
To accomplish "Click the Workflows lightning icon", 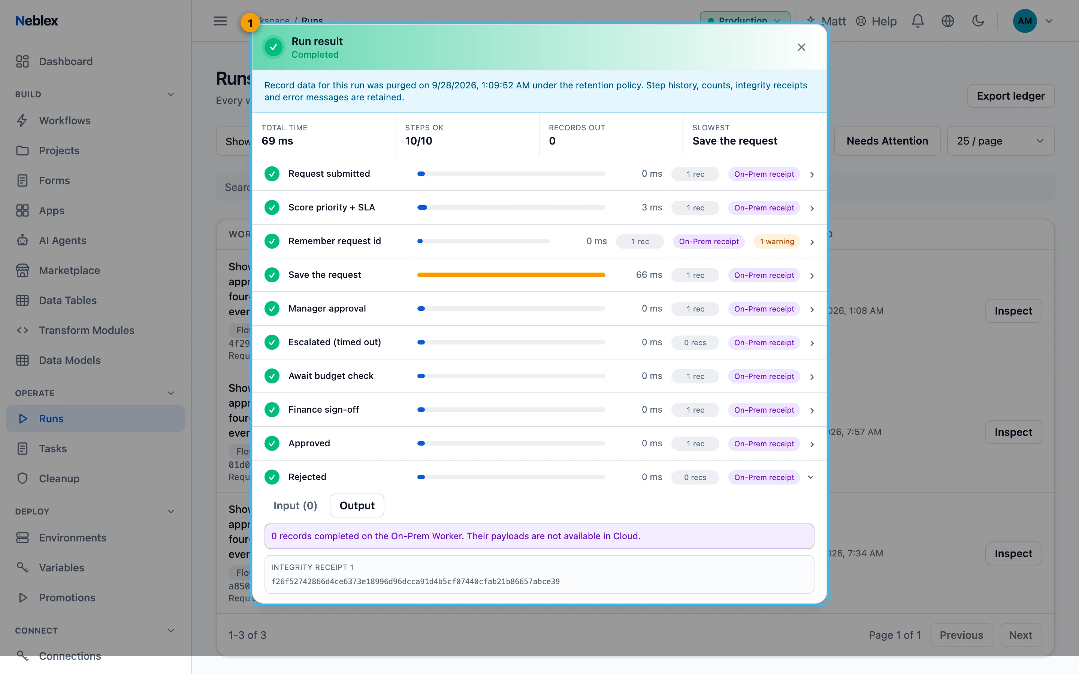I will coord(22,121).
